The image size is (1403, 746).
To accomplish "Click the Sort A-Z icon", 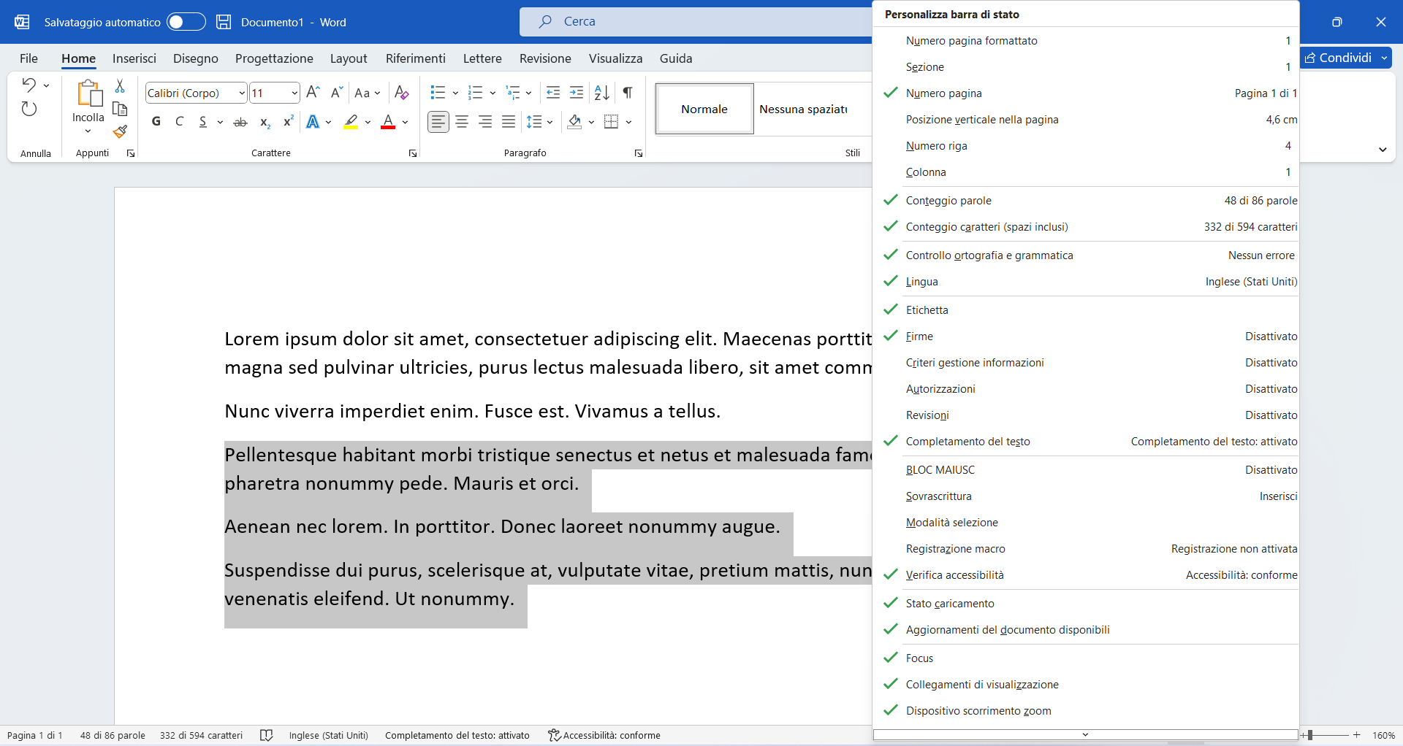I will pyautogui.click(x=601, y=93).
